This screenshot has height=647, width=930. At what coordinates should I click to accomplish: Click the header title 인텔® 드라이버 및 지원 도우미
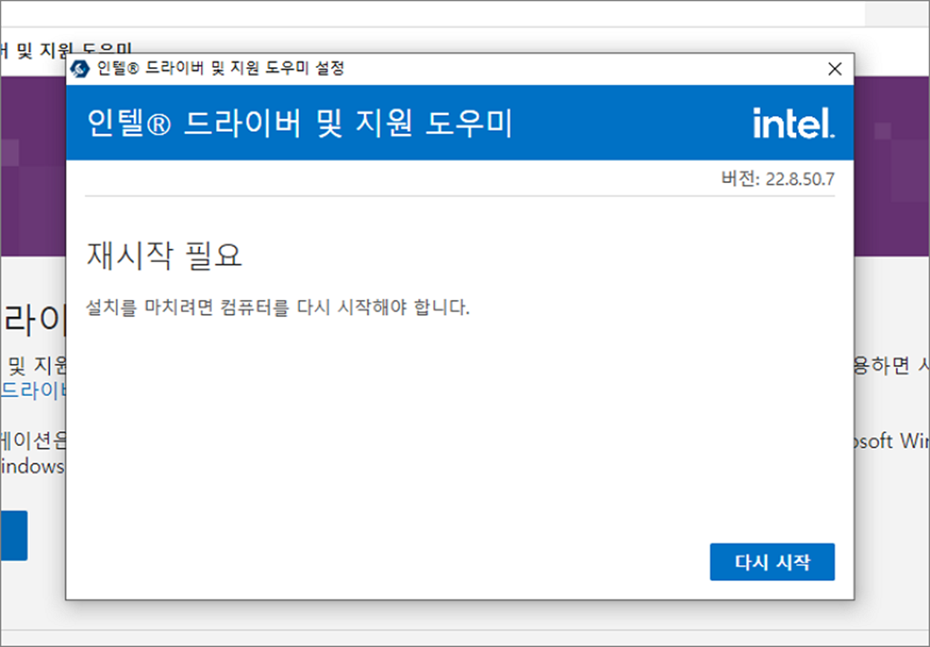[300, 124]
